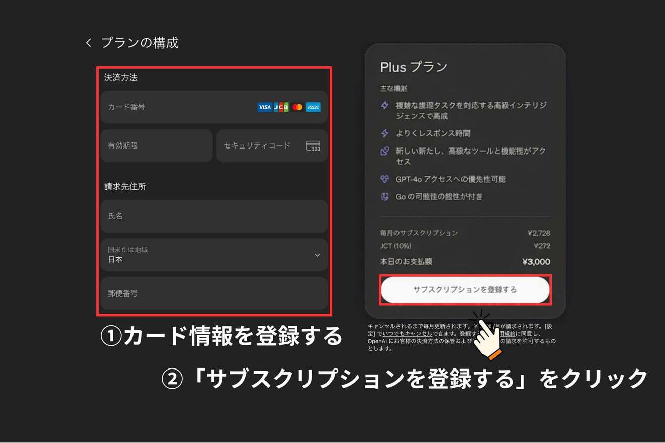Click the icon beside よりくレスポンス時間
The image size is (665, 443).
coord(385,133)
